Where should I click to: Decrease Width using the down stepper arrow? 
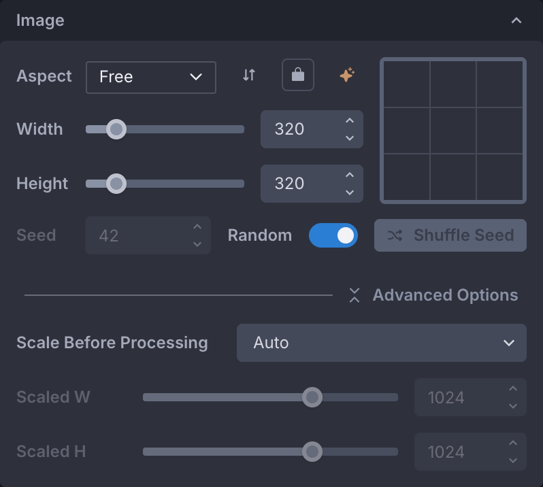tap(350, 138)
